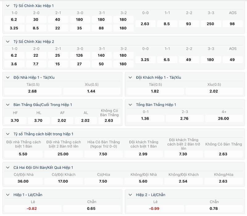Choose HF odds 3.70 first goal option
The width and height of the screenshot is (247, 216).
click(x=15, y=120)
